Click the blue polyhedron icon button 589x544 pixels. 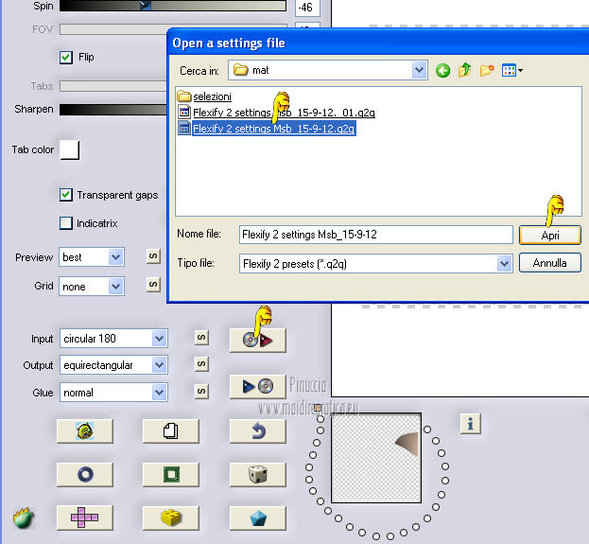[x=258, y=518]
